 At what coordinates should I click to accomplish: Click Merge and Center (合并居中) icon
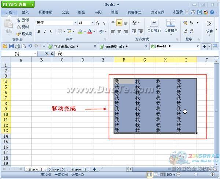coord(171,23)
